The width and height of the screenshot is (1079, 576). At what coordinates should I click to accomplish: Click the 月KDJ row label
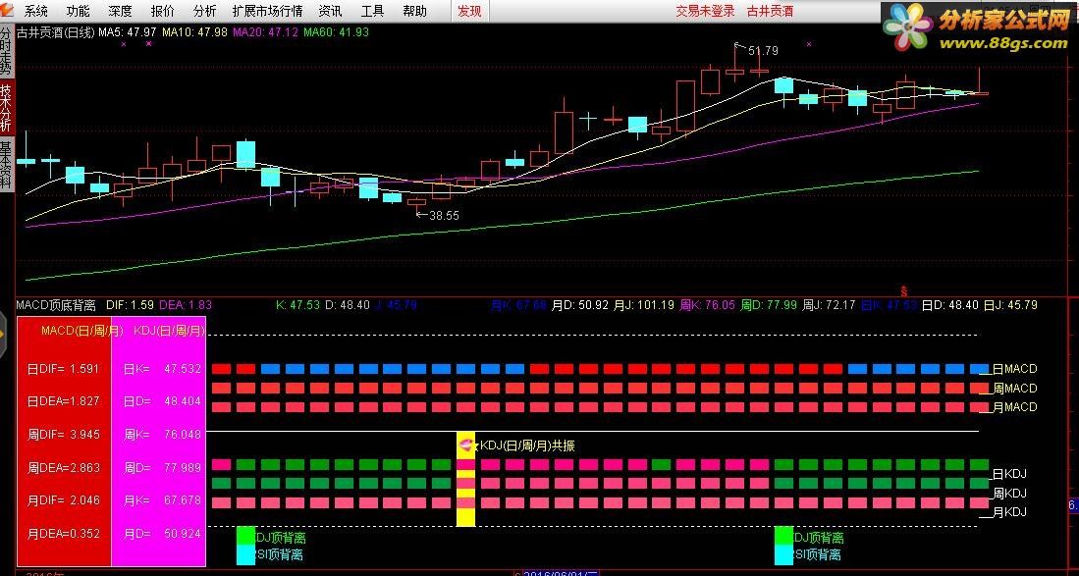point(1009,512)
